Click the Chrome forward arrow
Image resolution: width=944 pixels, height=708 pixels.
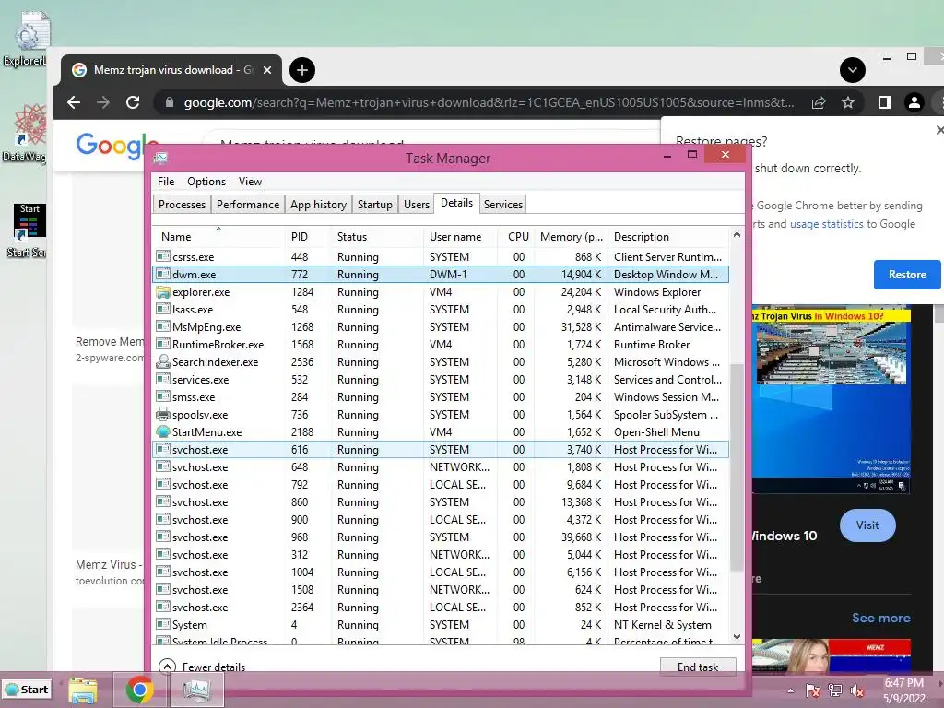click(x=103, y=102)
